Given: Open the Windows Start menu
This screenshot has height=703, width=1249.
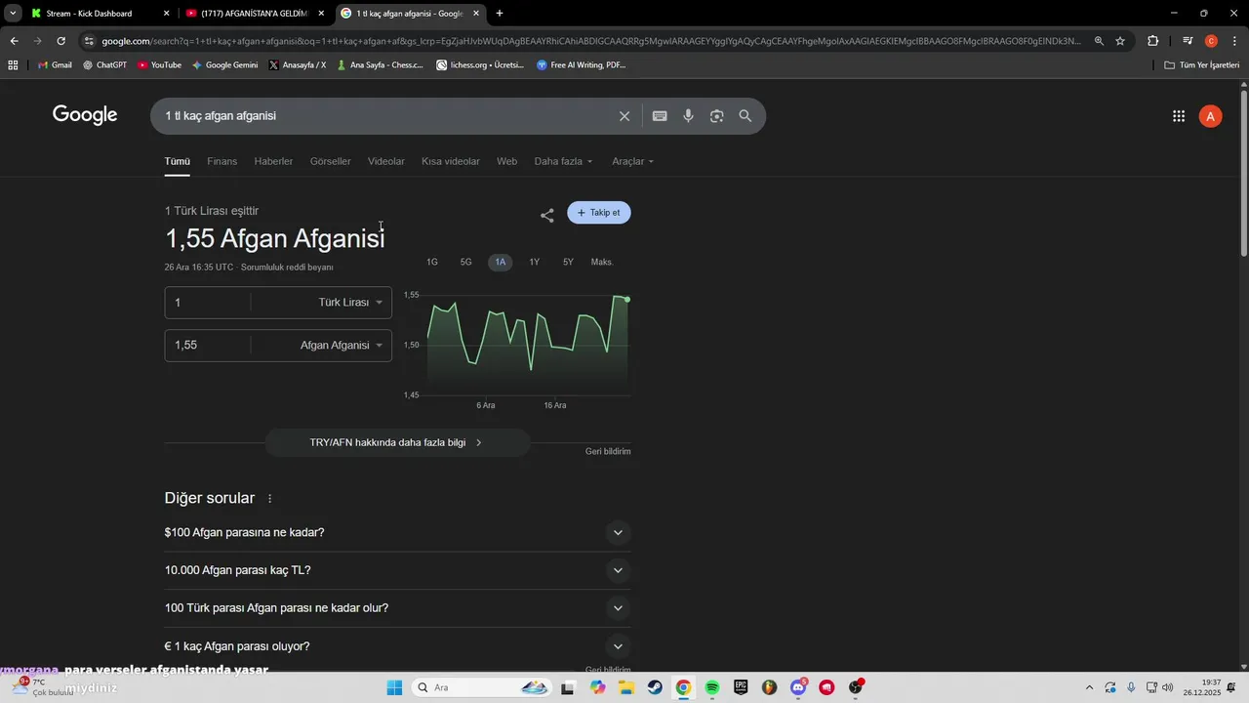Looking at the screenshot, I should (394, 687).
